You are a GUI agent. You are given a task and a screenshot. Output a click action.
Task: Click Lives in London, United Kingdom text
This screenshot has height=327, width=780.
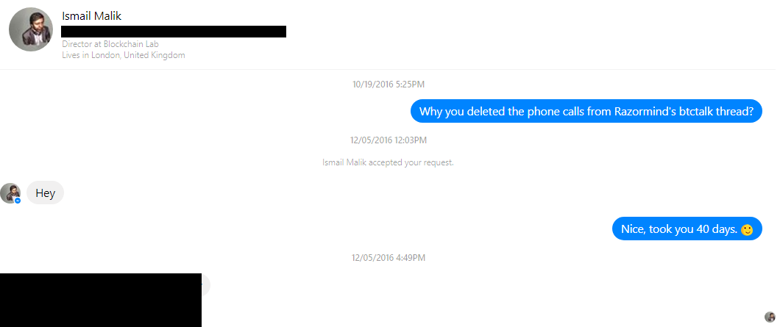click(x=124, y=55)
